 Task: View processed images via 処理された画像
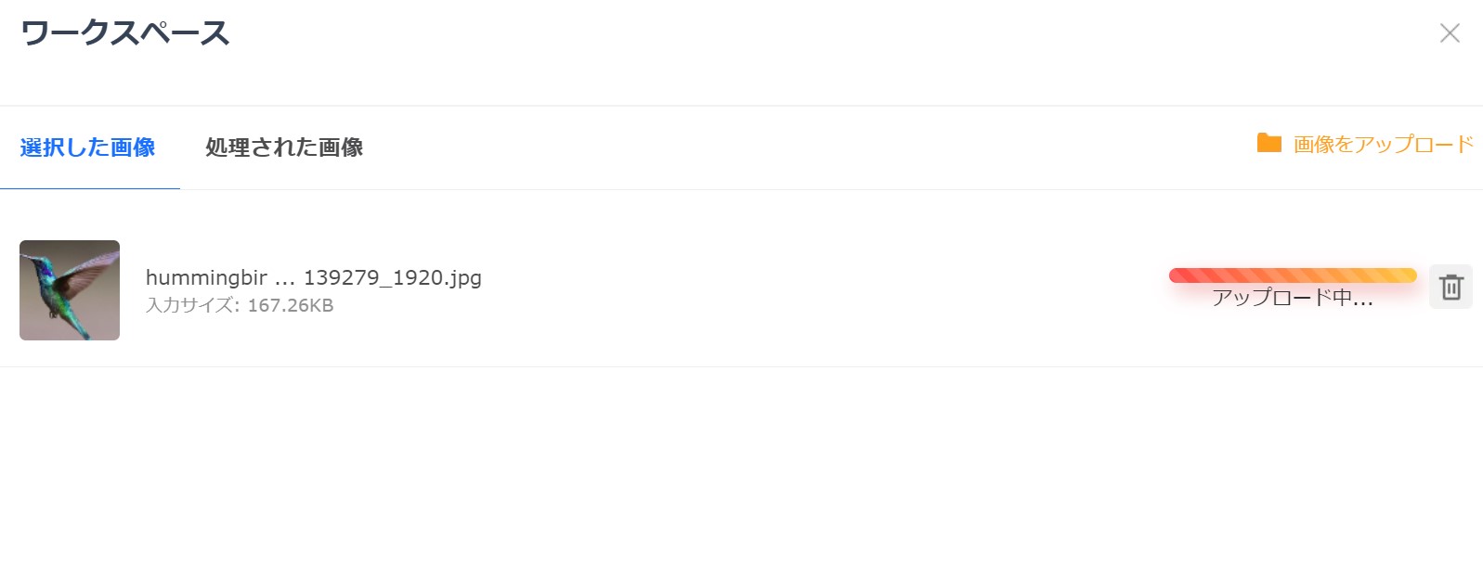coord(284,147)
